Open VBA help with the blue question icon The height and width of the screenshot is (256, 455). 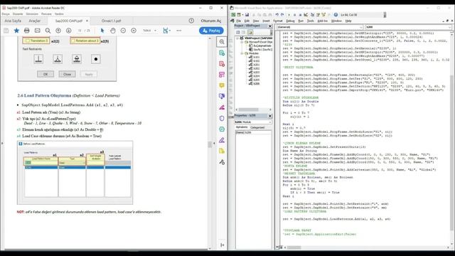click(x=336, y=14)
